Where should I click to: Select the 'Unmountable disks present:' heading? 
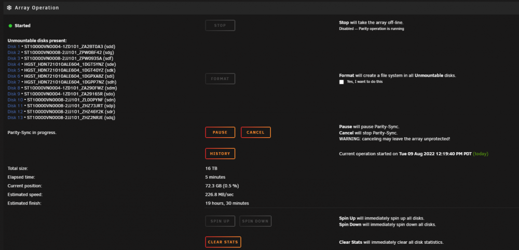point(37,40)
